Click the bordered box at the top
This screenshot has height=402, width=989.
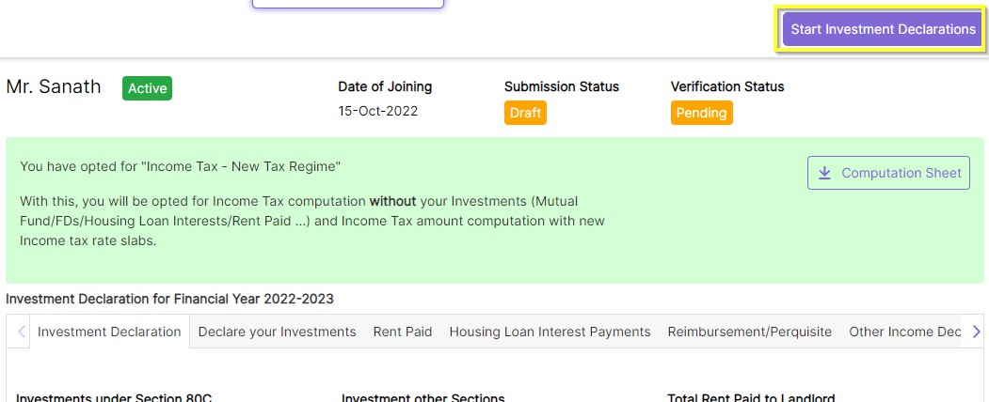[347, 4]
